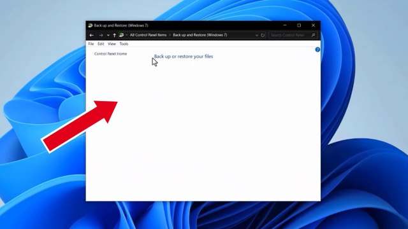Open the recent locations dropdown arrow
The width and height of the screenshot is (408, 229).
tap(108, 36)
